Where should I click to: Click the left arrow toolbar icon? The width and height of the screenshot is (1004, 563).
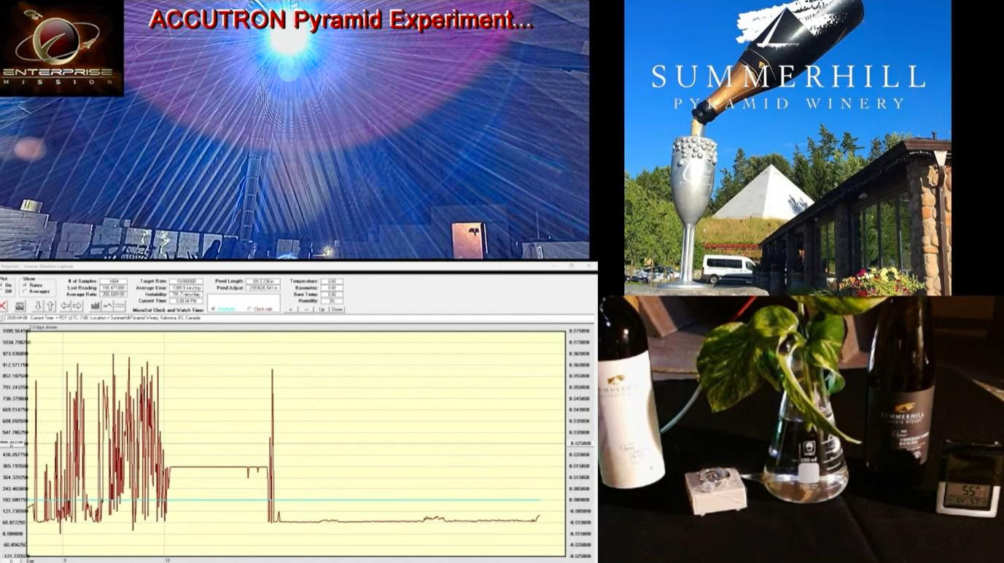coord(65,306)
